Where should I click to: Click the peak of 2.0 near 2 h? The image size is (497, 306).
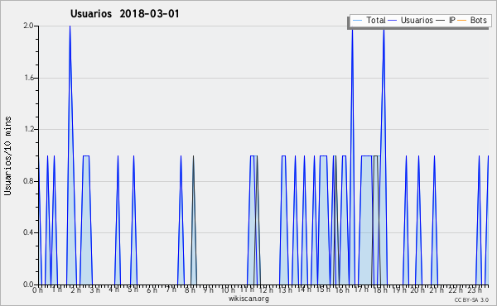tap(70, 26)
